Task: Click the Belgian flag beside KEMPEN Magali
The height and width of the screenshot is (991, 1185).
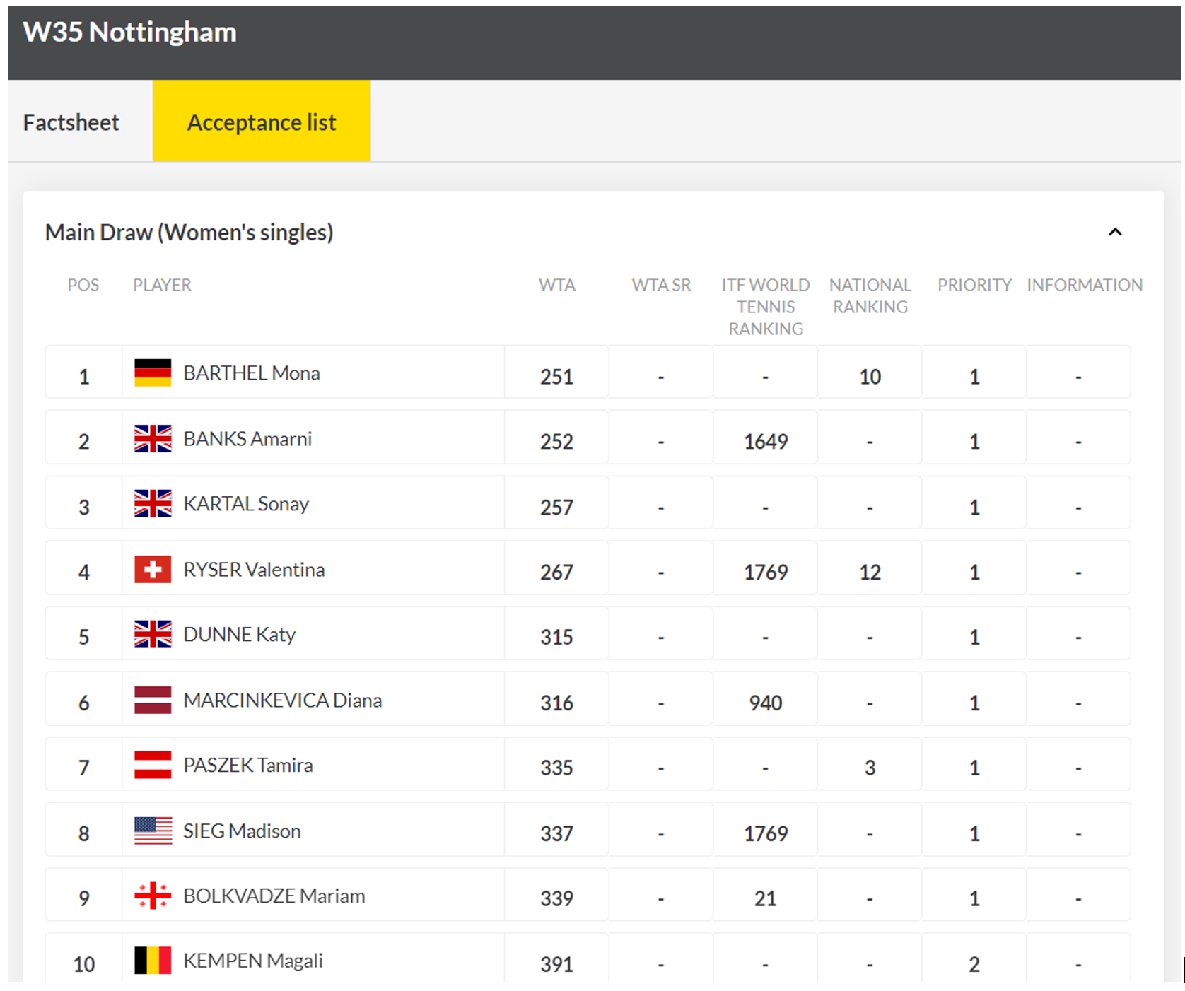Action: (153, 961)
